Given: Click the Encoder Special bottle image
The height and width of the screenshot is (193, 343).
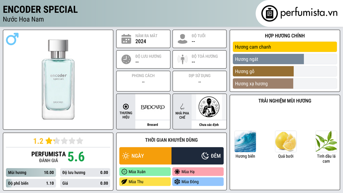Looking at the screenshot, I should (x=58, y=80).
